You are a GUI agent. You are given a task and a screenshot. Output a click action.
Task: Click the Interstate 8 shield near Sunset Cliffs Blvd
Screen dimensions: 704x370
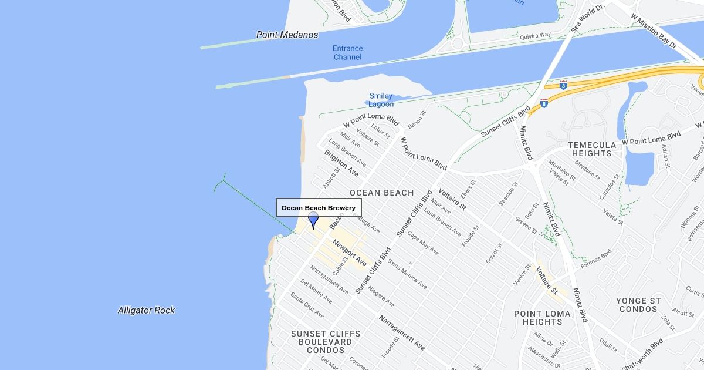click(544, 103)
